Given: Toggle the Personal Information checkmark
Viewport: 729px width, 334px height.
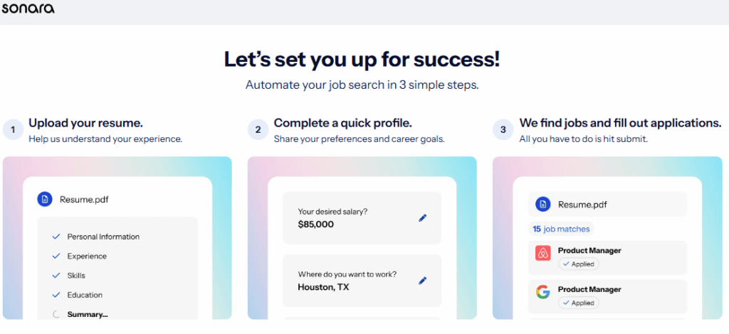Looking at the screenshot, I should click(56, 237).
